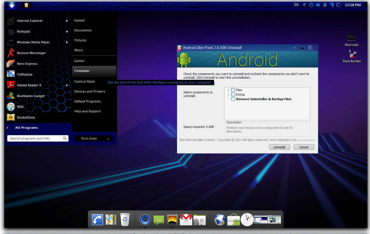This screenshot has width=370, height=234.
Task: Expand the Files tree item
Action: tap(229, 90)
